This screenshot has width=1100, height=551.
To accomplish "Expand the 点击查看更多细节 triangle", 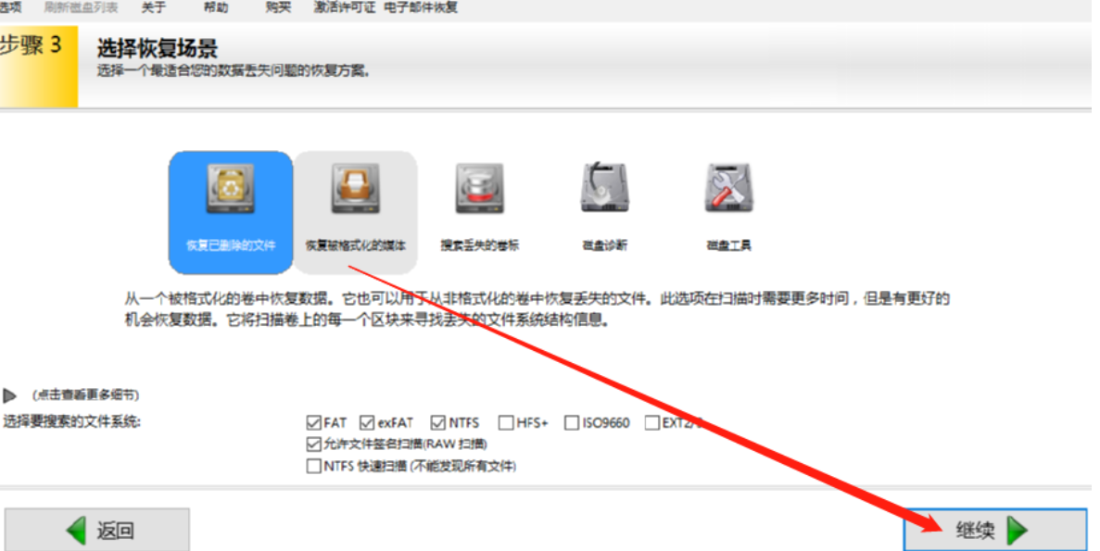I will (10, 395).
